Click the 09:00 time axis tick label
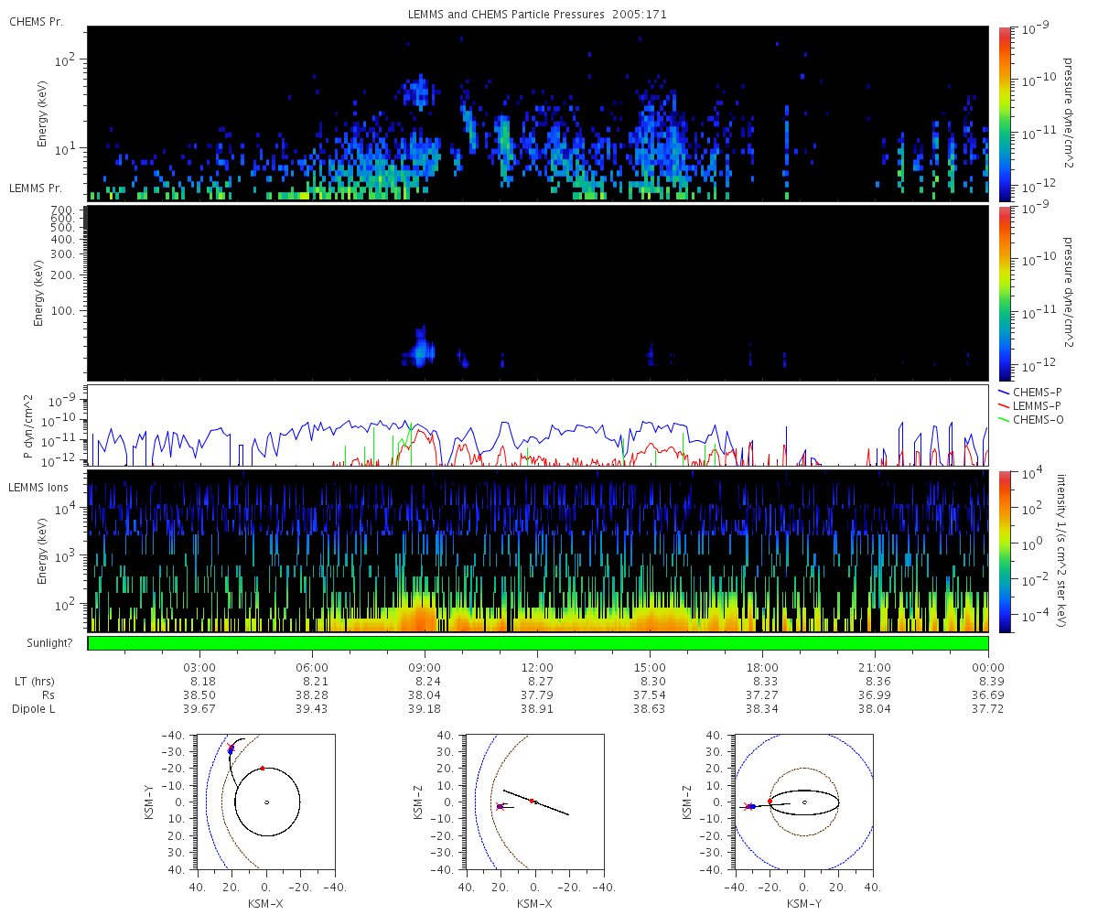1098x915 pixels. click(425, 667)
